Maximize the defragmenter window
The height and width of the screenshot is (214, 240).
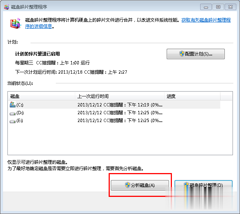[218, 7]
